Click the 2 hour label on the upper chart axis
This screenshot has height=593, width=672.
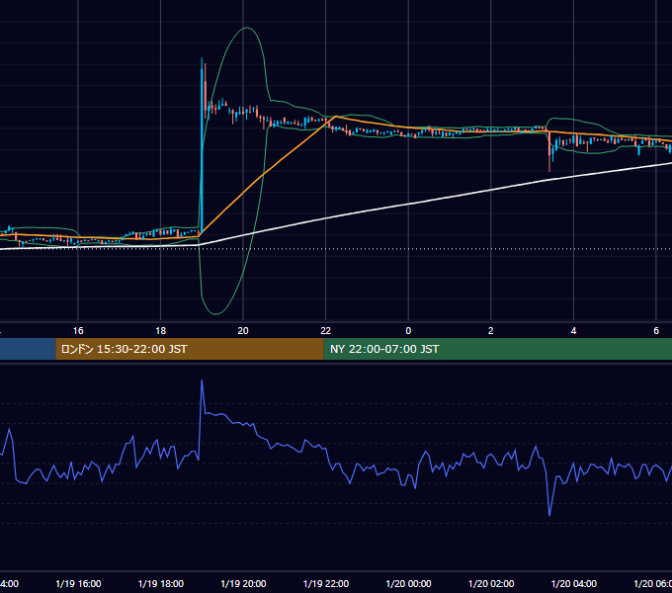point(491,331)
